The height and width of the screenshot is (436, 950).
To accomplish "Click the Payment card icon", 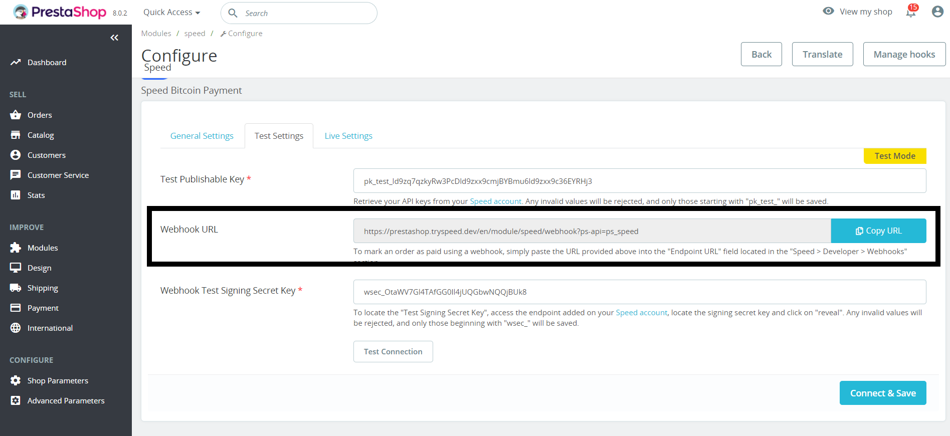I will coord(16,308).
